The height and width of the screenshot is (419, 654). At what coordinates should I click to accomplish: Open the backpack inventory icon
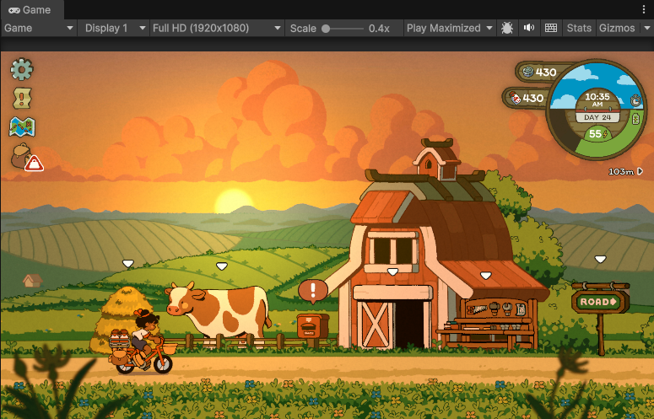(x=19, y=156)
